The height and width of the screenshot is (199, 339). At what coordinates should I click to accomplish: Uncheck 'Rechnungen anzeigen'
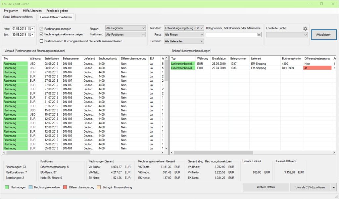(x=41, y=29)
